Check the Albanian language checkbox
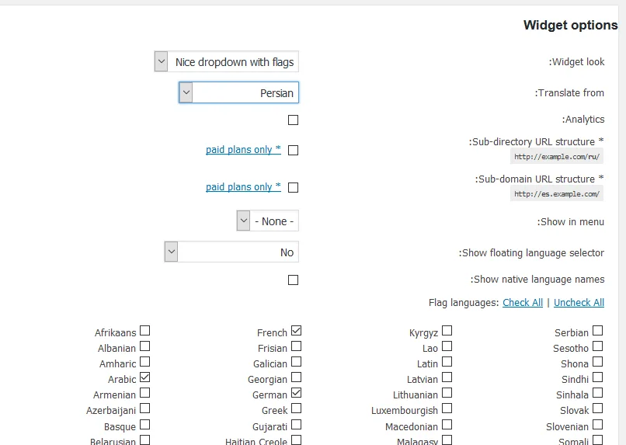The width and height of the screenshot is (626, 445). pos(145,346)
